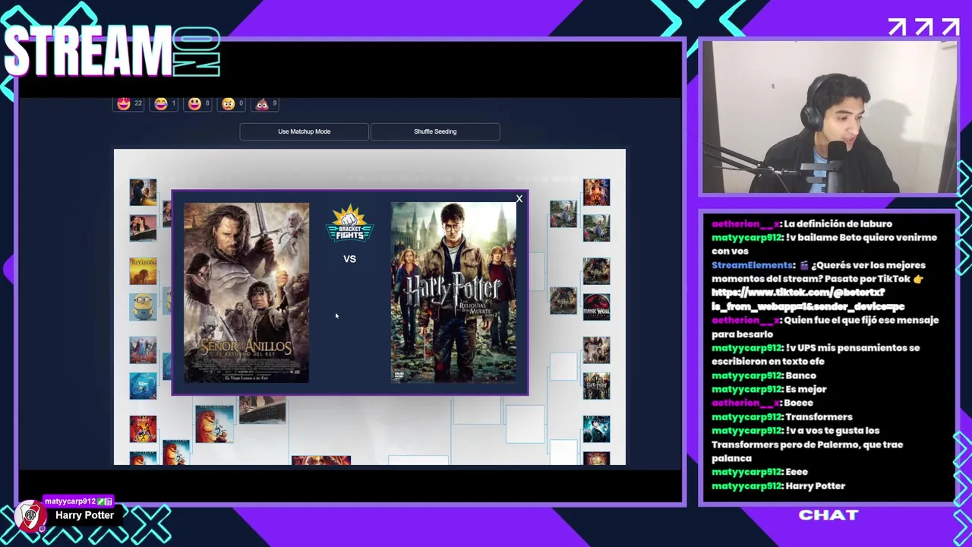Select the first-round dinosaur thumbnail above Jurassic World
This screenshot has width=972, height=547.
[x=596, y=272]
